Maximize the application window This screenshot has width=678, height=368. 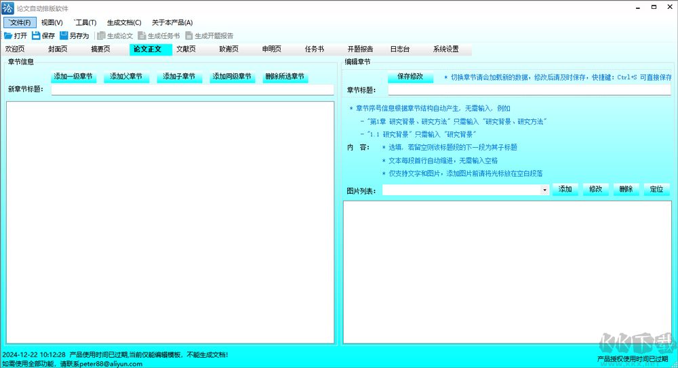pos(654,7)
